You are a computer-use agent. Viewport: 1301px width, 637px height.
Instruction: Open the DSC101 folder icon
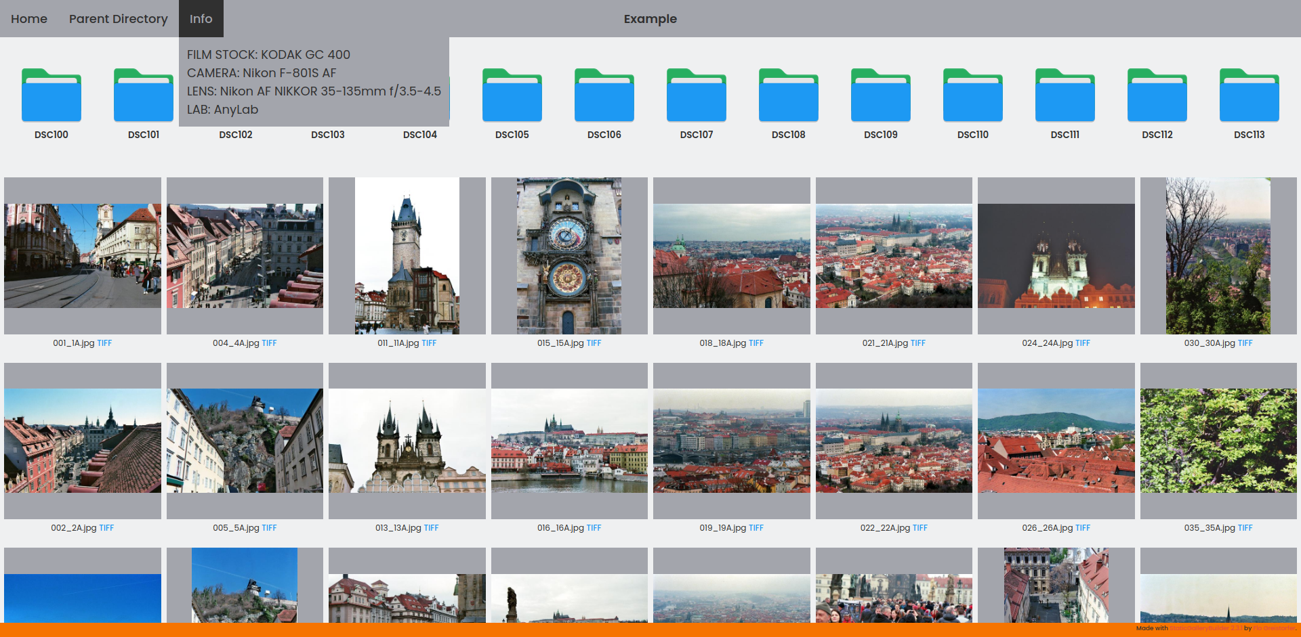click(144, 95)
